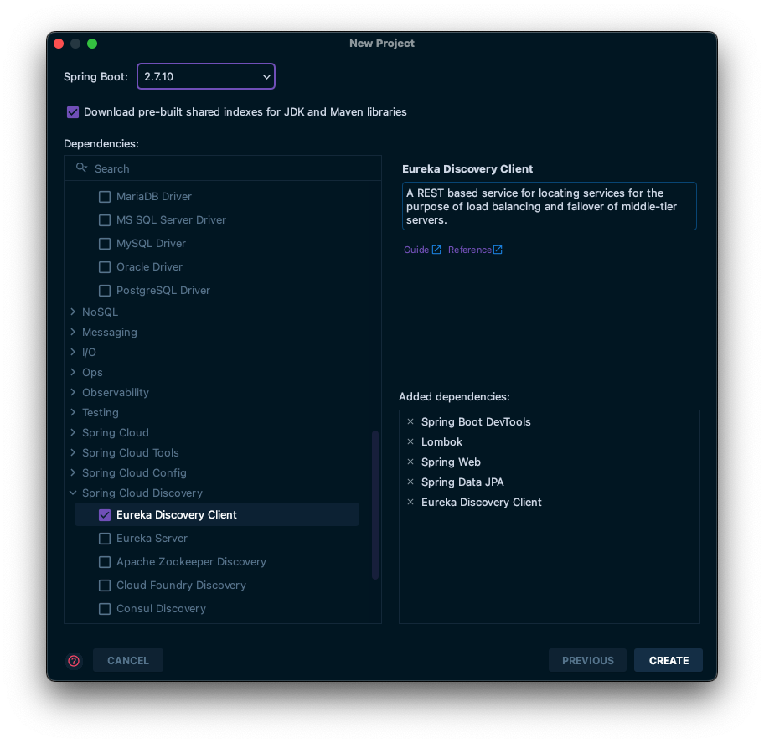The height and width of the screenshot is (743, 764).
Task: Expand the Spring Cloud category
Action: point(73,432)
